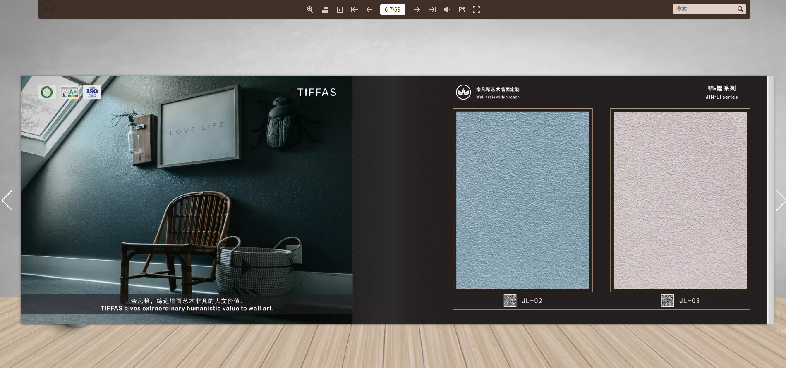Image resolution: width=786 pixels, height=368 pixels.
Task: Open the thumbnails grid view
Action: (325, 9)
